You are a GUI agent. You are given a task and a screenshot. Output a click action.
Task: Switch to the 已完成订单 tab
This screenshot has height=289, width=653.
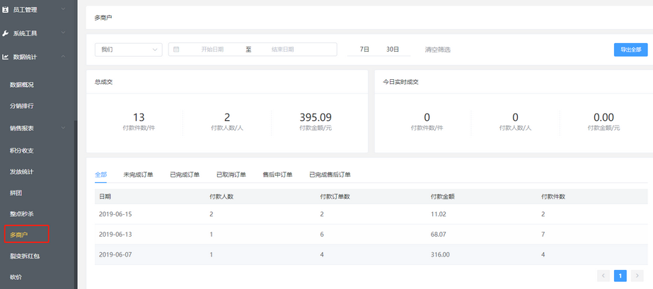pyautogui.click(x=185, y=175)
